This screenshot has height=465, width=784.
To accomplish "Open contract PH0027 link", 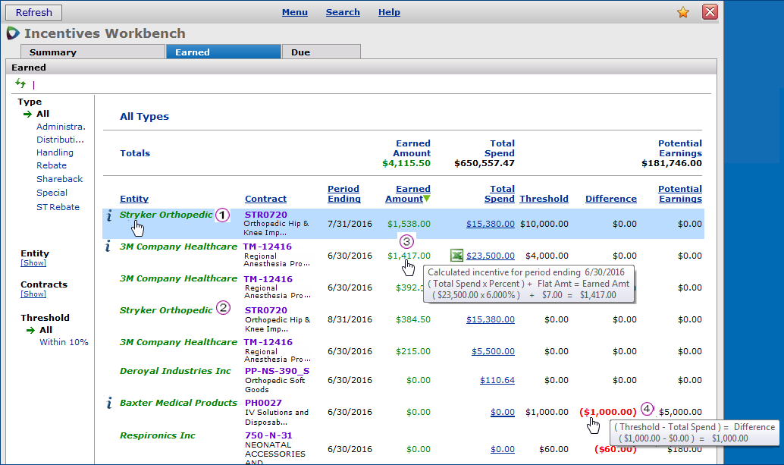I will pos(263,403).
